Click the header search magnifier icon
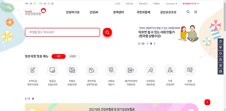The height and width of the screenshot is (111, 226). tap(188, 12)
